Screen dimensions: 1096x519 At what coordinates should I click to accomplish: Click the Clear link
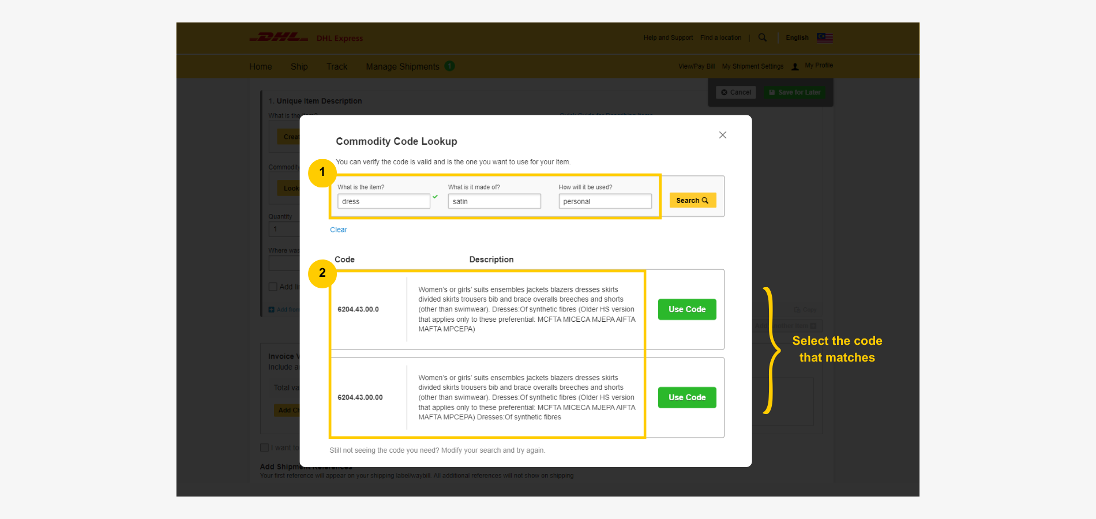coord(338,230)
